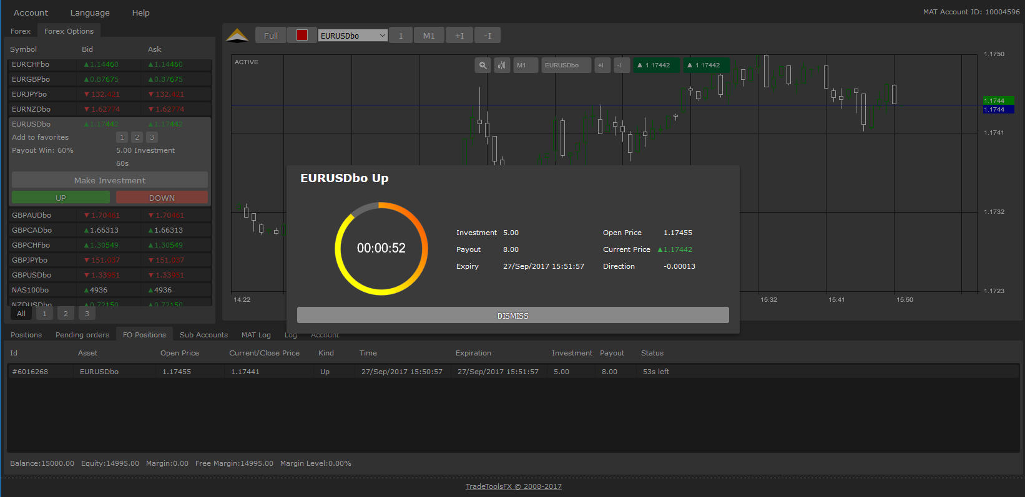This screenshot has height=497, width=1025.
Task: Click the red color swatch in the toolbar
Action: (x=302, y=36)
